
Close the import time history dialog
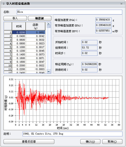point(121,4)
